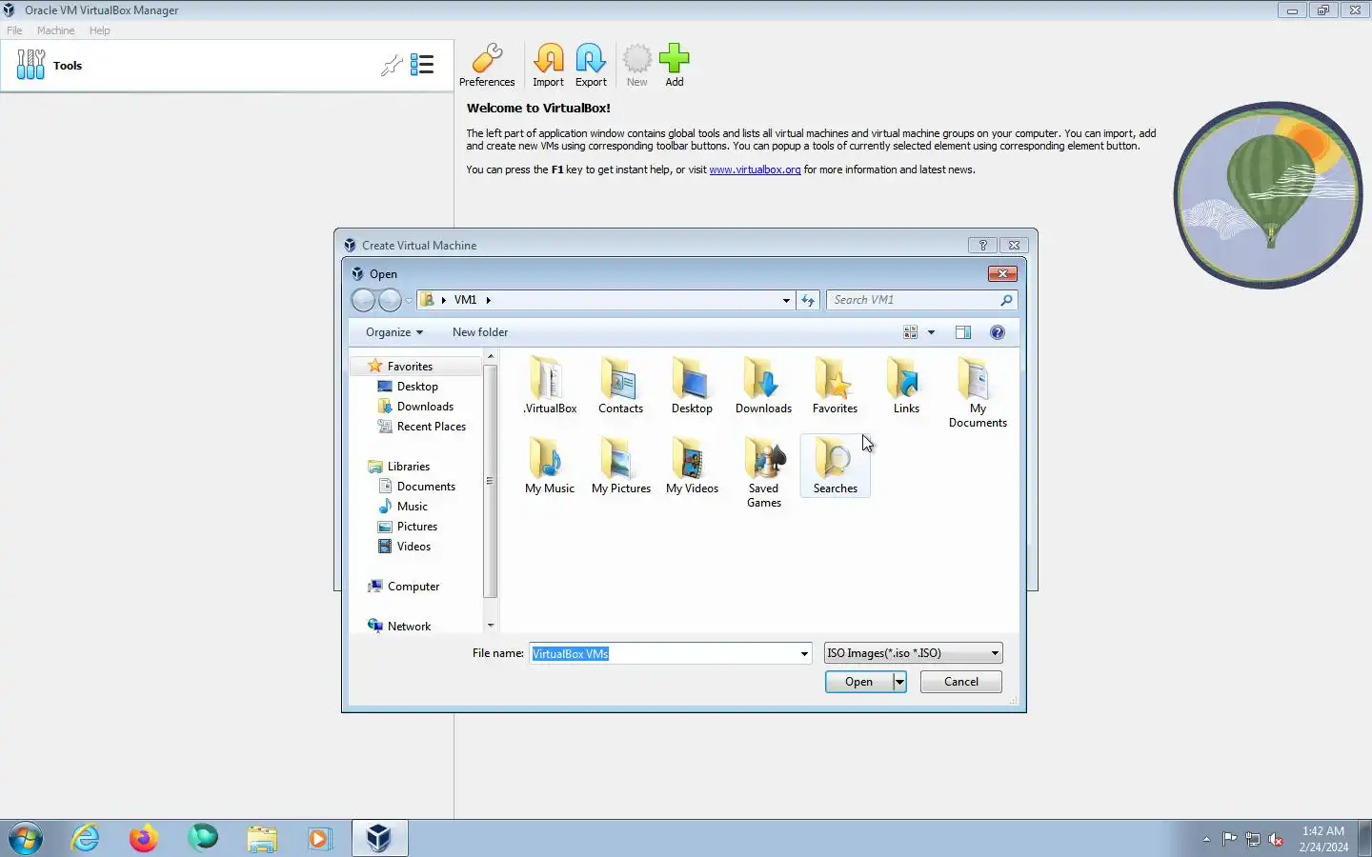
Task: Select the My Videos folder icon
Action: coord(692,465)
